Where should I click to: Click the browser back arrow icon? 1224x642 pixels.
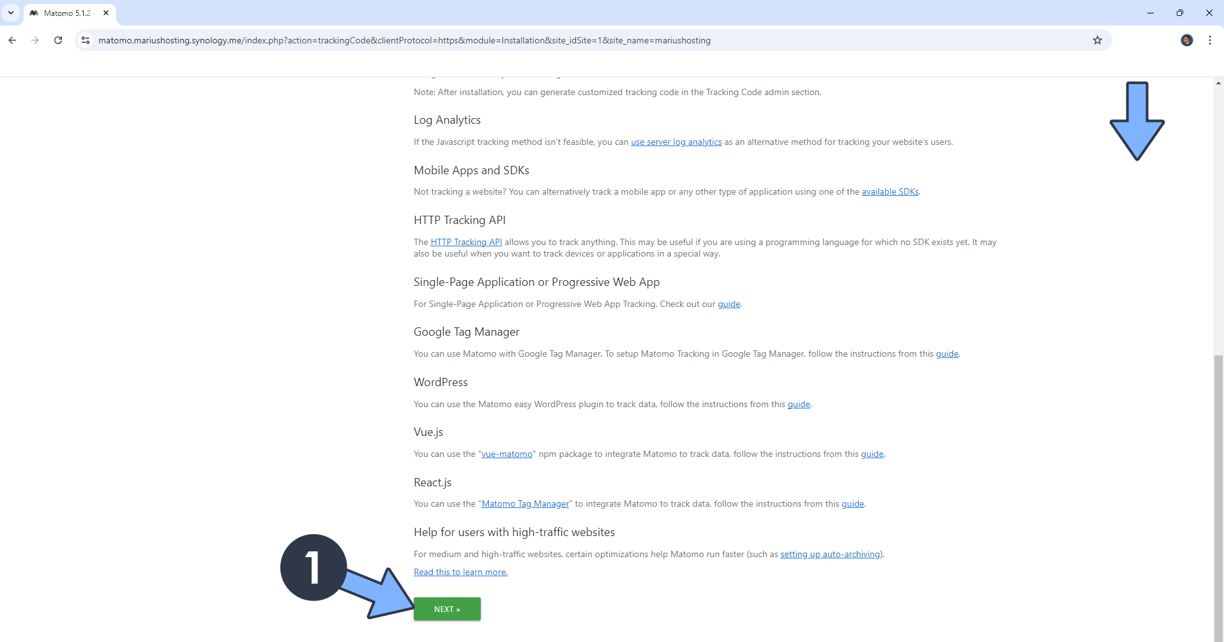(12, 40)
